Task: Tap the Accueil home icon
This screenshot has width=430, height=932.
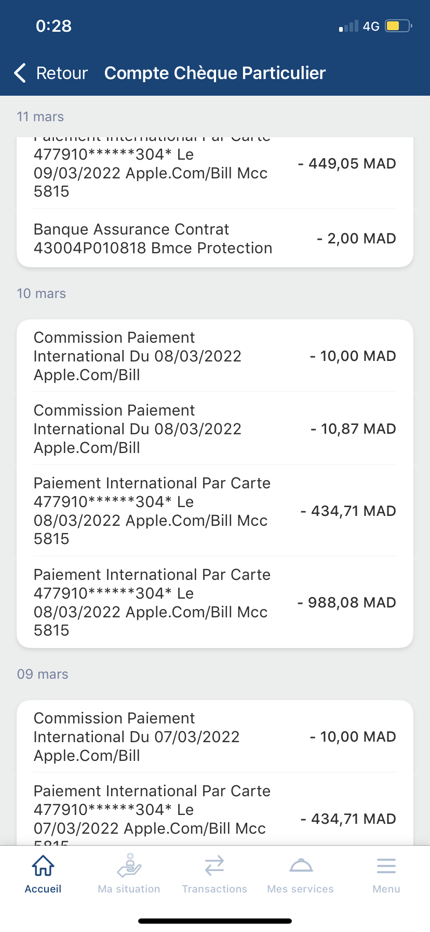Action: [43, 866]
